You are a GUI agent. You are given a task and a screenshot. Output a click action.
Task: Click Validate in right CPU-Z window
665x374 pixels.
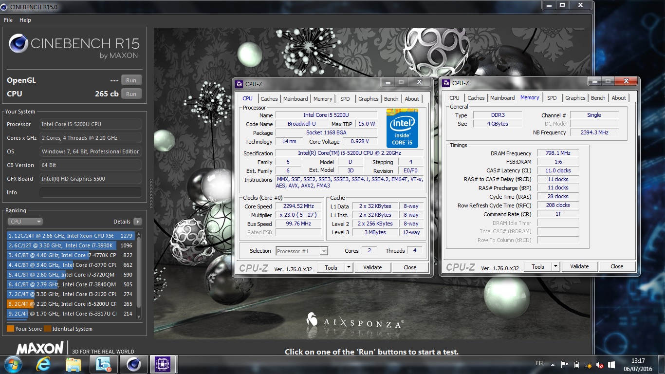click(580, 266)
